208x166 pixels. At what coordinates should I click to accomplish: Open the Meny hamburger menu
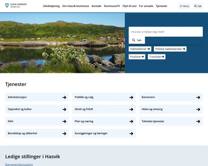[184, 6]
